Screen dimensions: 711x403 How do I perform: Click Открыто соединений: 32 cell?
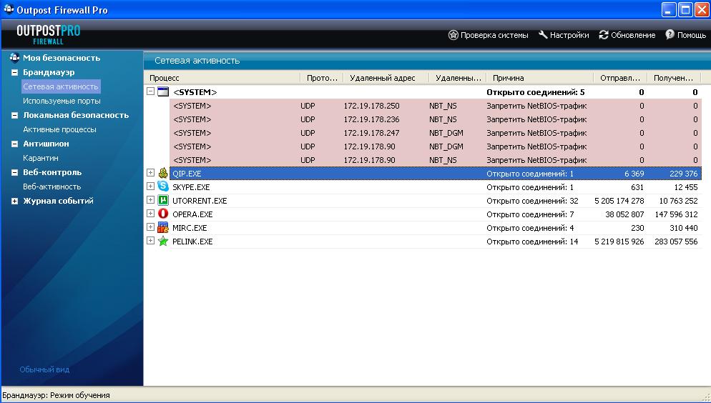pos(532,201)
